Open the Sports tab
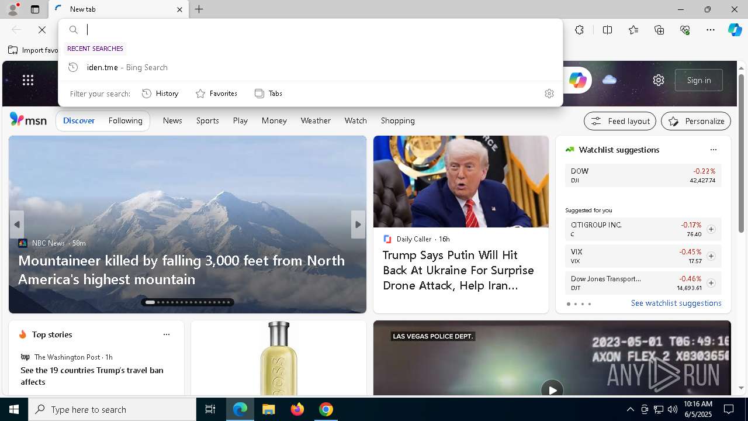748x421 pixels. click(207, 120)
